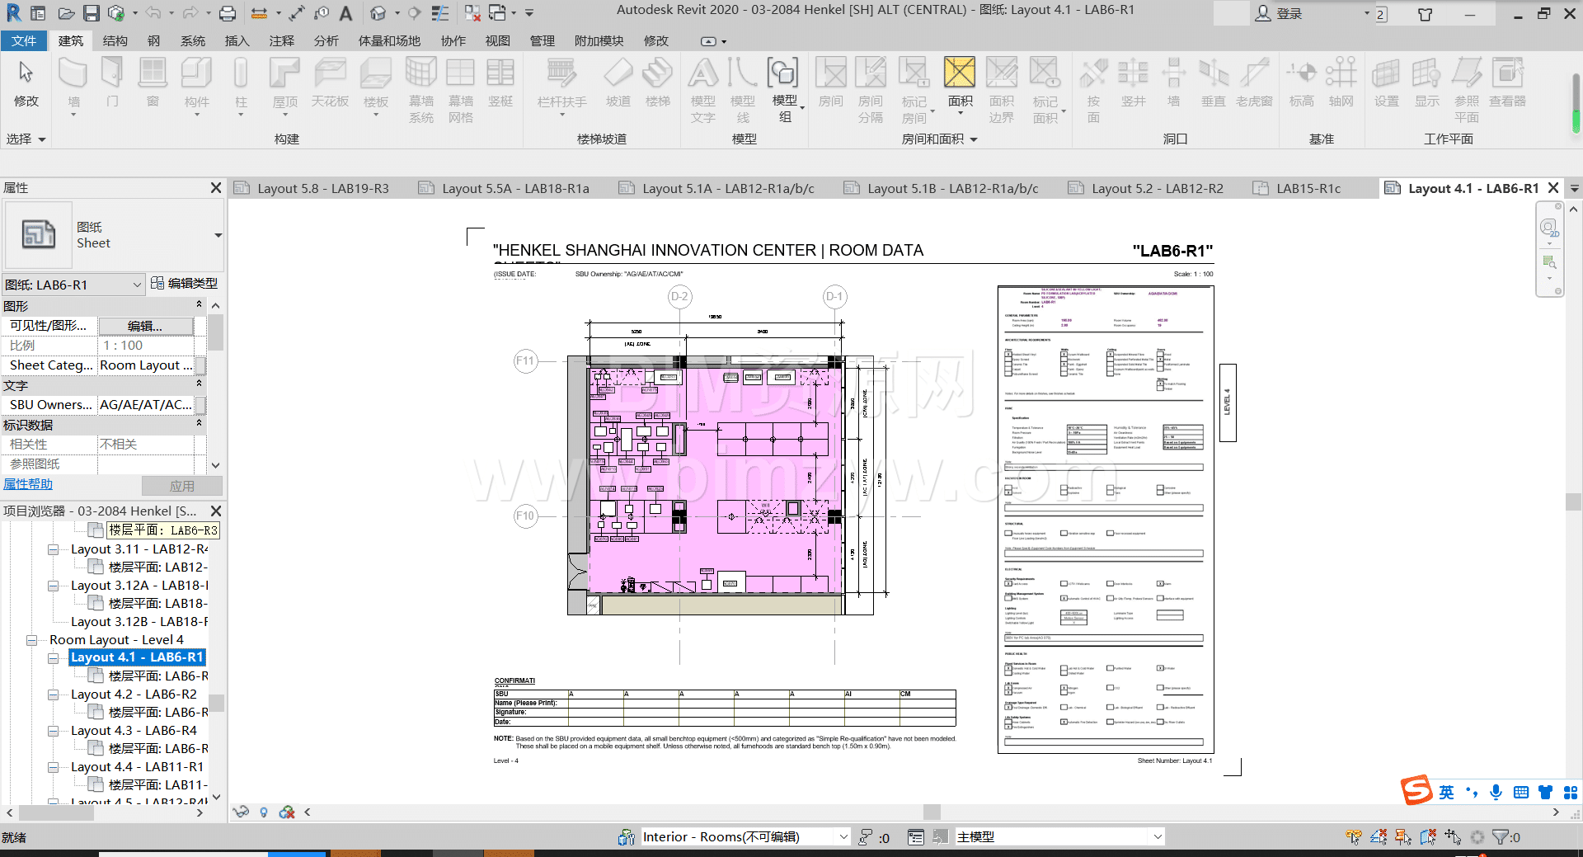Open the 建筑 ribbon tab
Viewport: 1583px width, 857px height.
[71, 40]
